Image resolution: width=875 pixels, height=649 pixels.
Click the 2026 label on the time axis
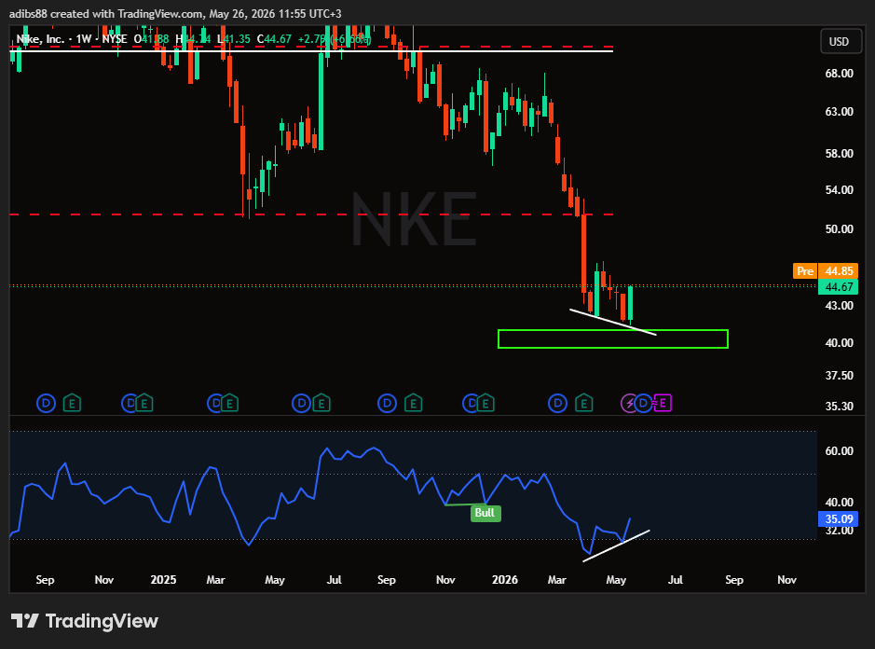pos(504,580)
